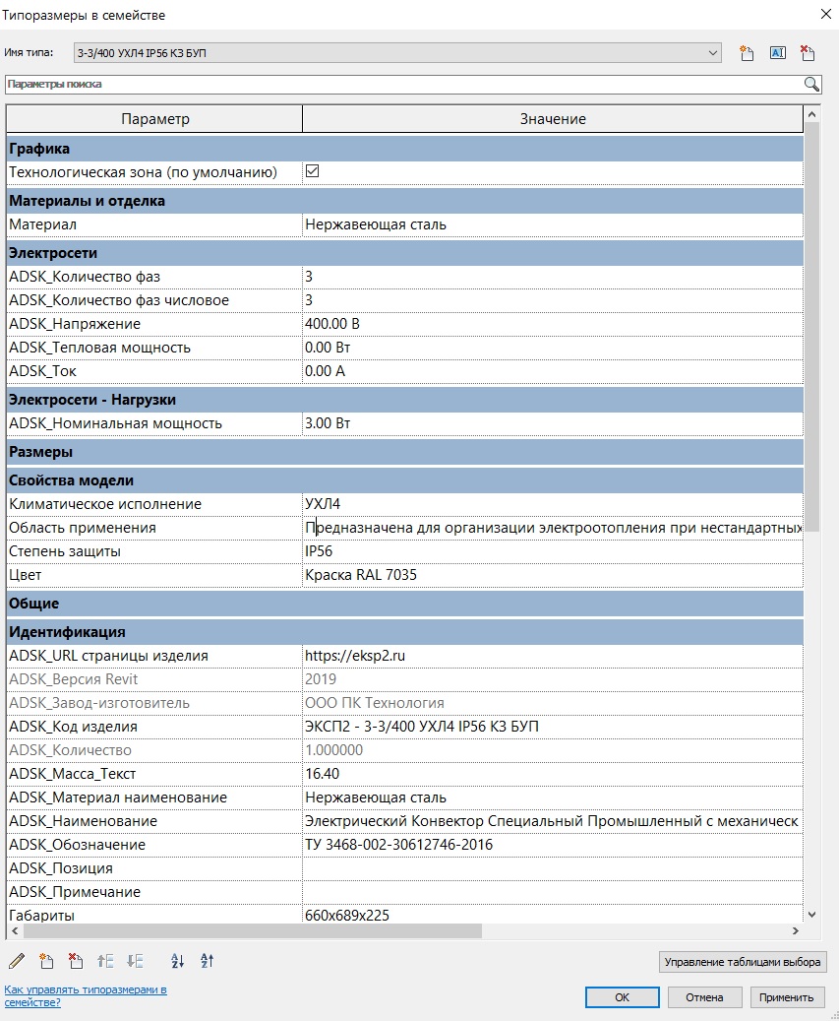Collapse the Свойства модели group
The width and height of the screenshot is (839, 1021).
(x=405, y=479)
